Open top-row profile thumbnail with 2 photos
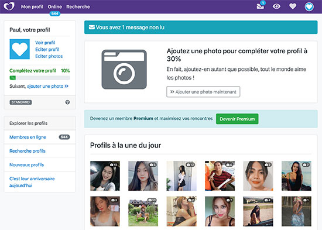 tap(258, 176)
